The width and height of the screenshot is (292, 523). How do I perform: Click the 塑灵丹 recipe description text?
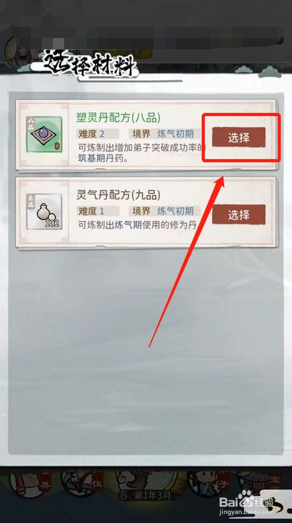coord(141,152)
